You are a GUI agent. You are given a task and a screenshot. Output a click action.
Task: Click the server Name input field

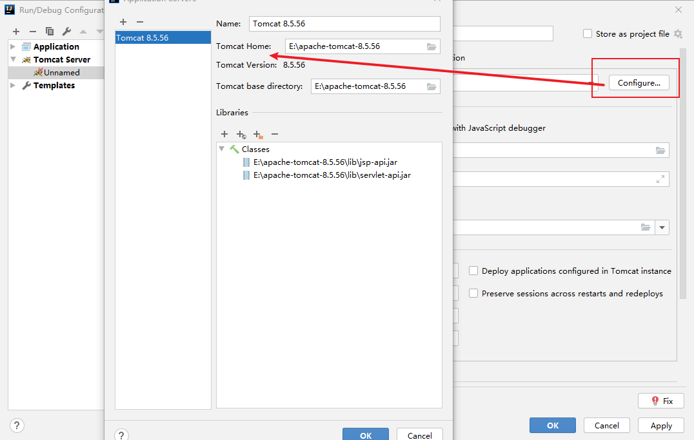click(344, 24)
